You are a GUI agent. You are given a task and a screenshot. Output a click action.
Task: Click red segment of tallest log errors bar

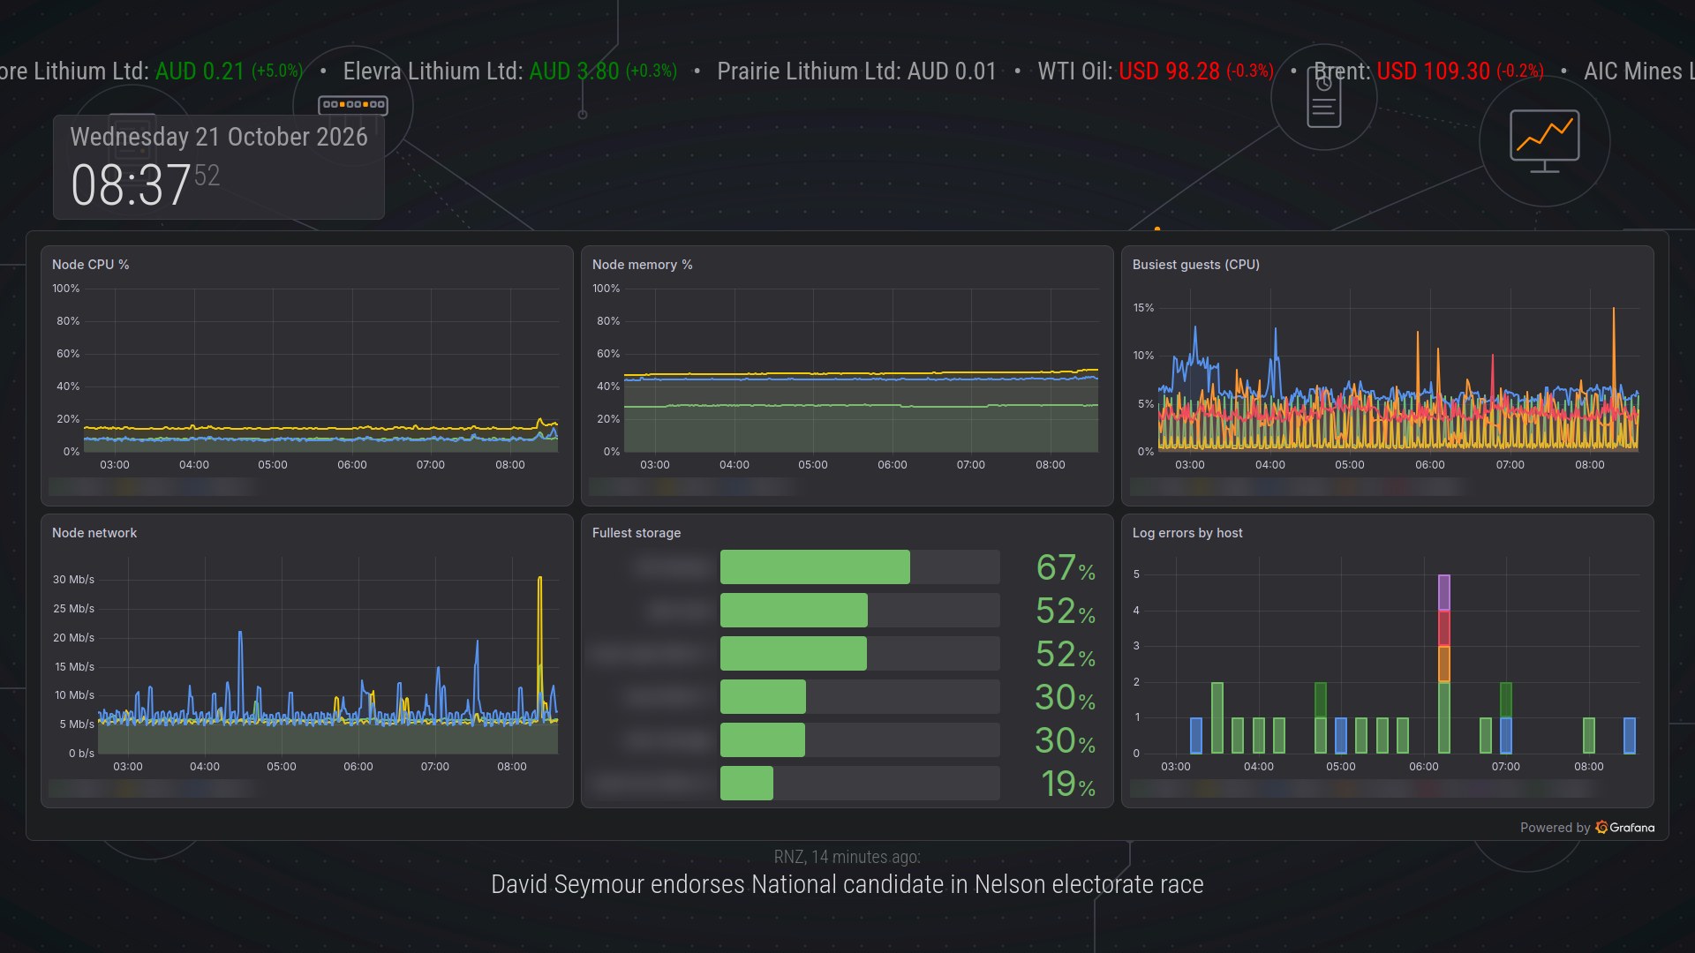(1444, 628)
